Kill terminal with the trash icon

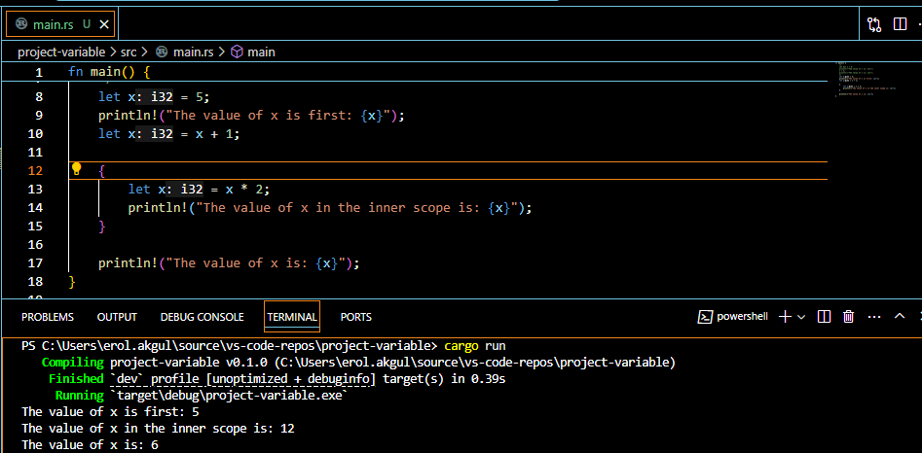click(x=848, y=317)
